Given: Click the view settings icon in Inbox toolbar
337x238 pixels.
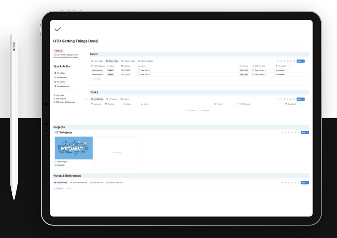Looking at the screenshot, I should point(294,61).
